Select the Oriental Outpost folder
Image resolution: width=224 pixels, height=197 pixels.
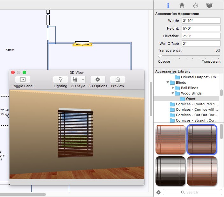click(197, 77)
